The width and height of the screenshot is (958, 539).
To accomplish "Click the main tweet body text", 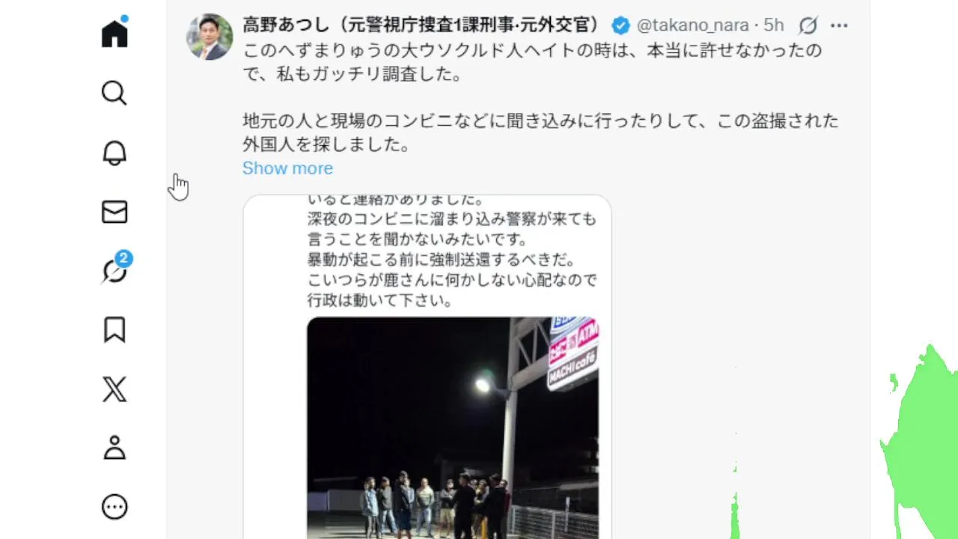I will tap(540, 97).
